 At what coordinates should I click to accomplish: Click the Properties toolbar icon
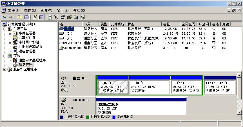(63, 17)
